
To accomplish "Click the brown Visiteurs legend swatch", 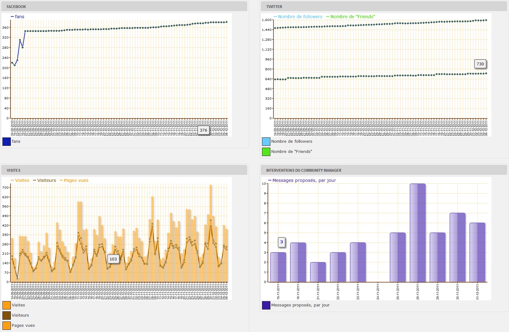I will (6, 315).
